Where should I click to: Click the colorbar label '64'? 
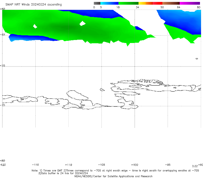coord(179,7)
